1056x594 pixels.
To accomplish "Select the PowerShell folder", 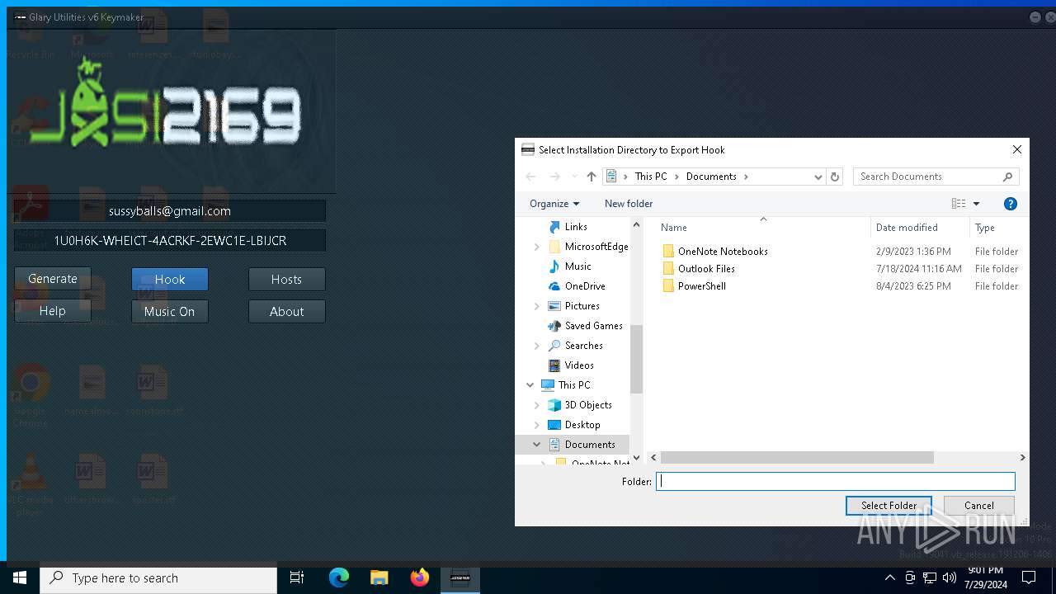I will (x=702, y=286).
